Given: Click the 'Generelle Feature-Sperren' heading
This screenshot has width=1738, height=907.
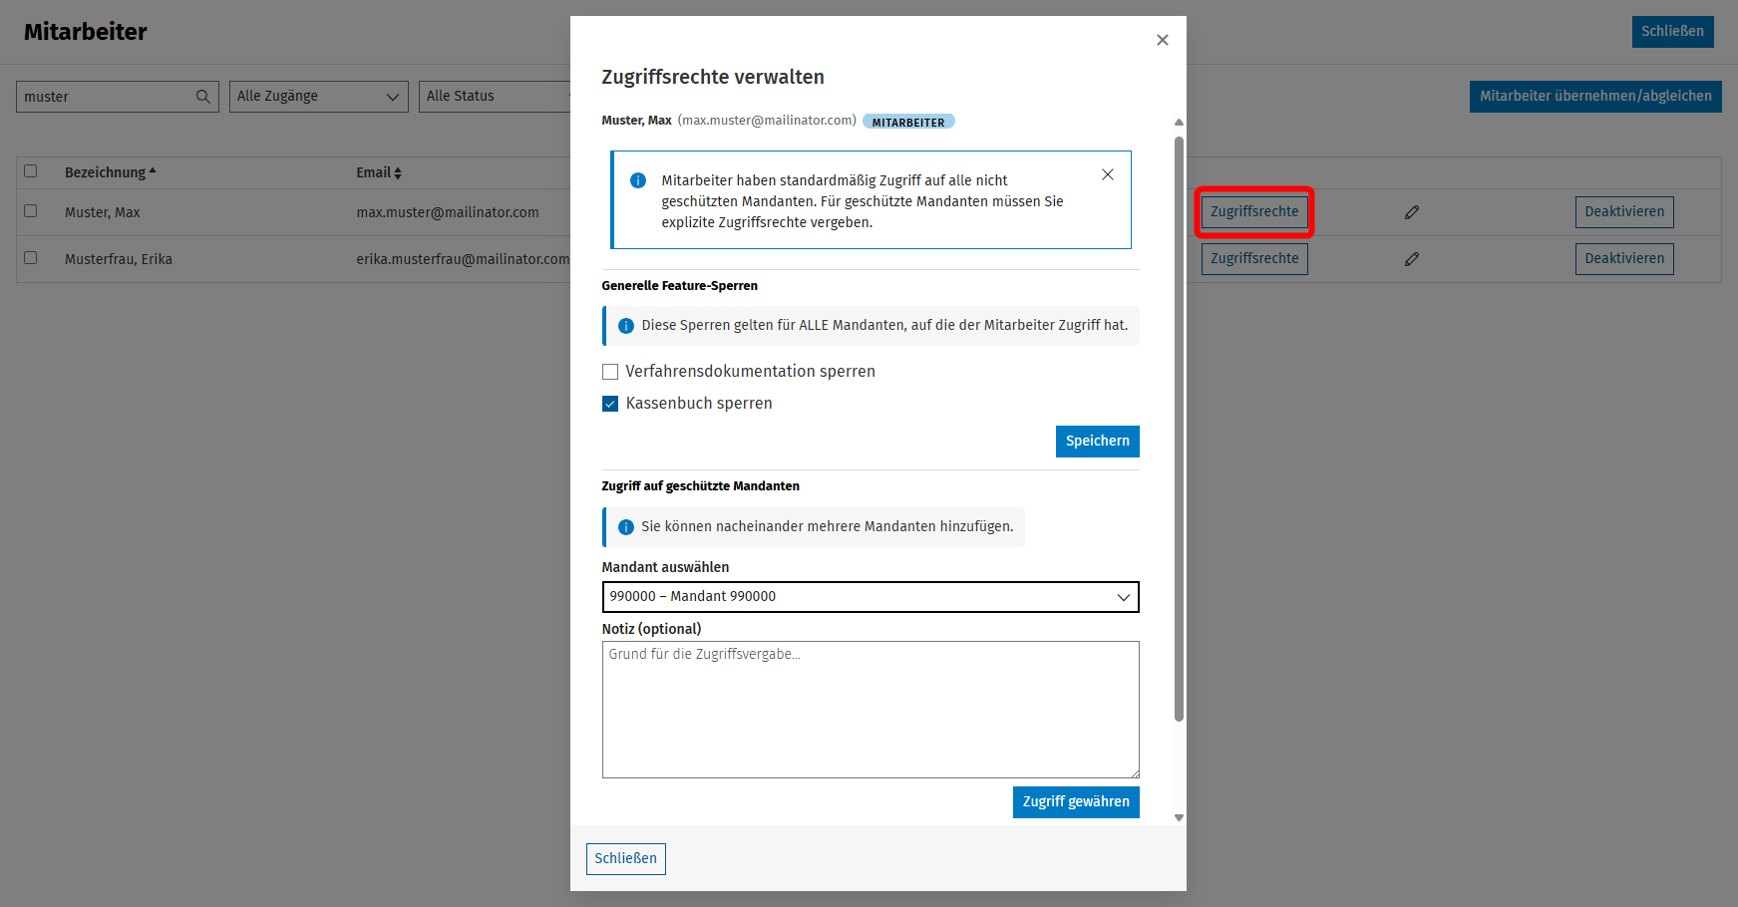Looking at the screenshot, I should click(x=680, y=286).
